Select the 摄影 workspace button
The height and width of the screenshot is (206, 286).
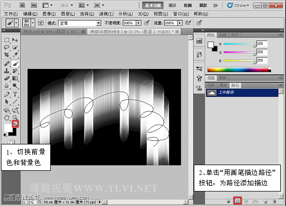point(203,6)
